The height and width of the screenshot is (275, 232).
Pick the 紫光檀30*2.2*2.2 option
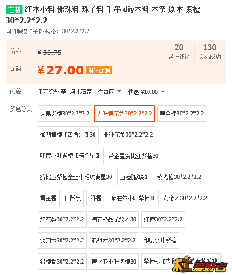click(179, 177)
